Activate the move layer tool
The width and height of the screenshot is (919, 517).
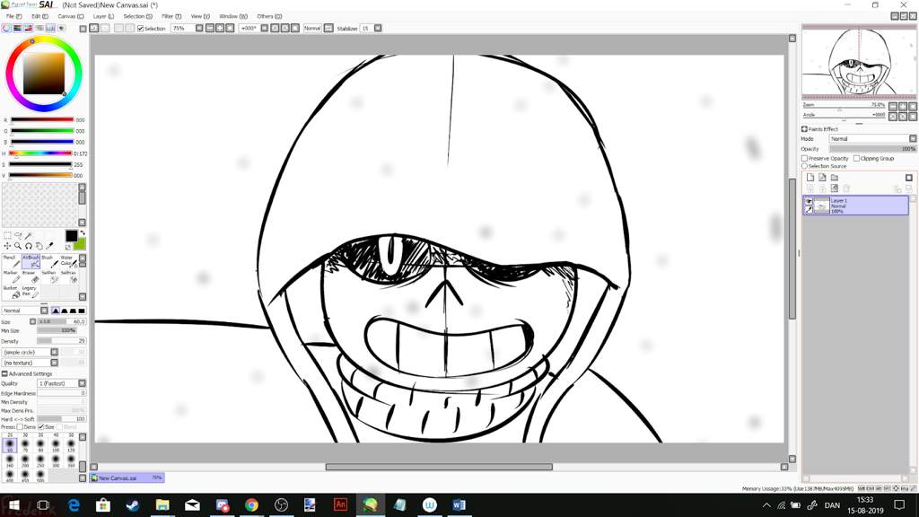pyautogui.click(x=7, y=246)
